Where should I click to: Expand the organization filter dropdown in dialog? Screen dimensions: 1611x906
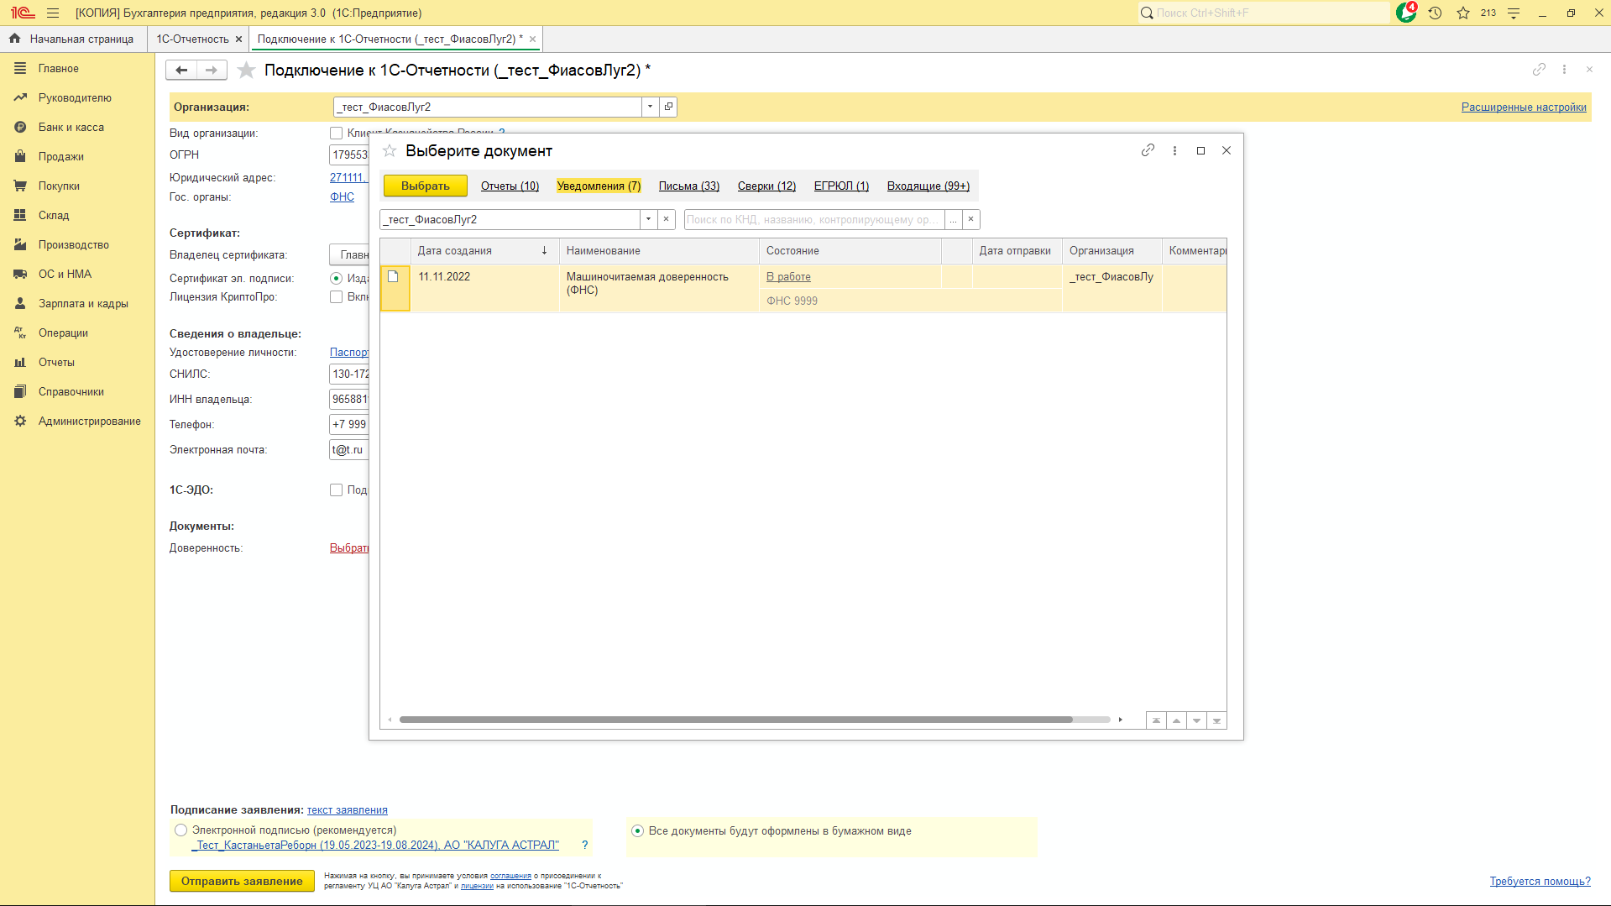[648, 219]
